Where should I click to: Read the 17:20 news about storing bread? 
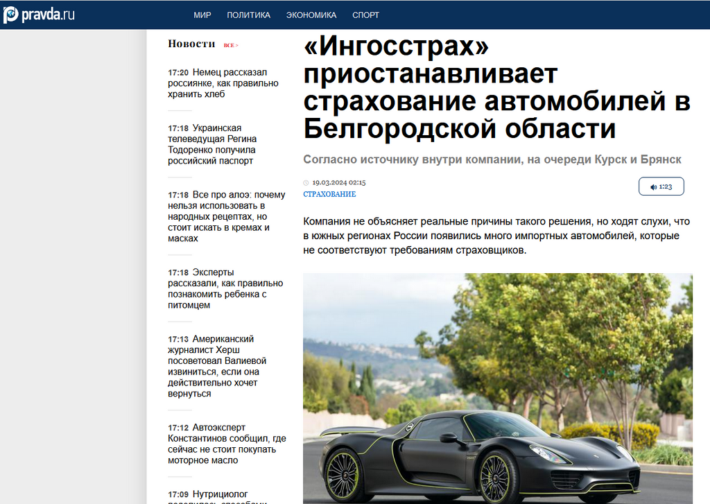pyautogui.click(x=223, y=83)
